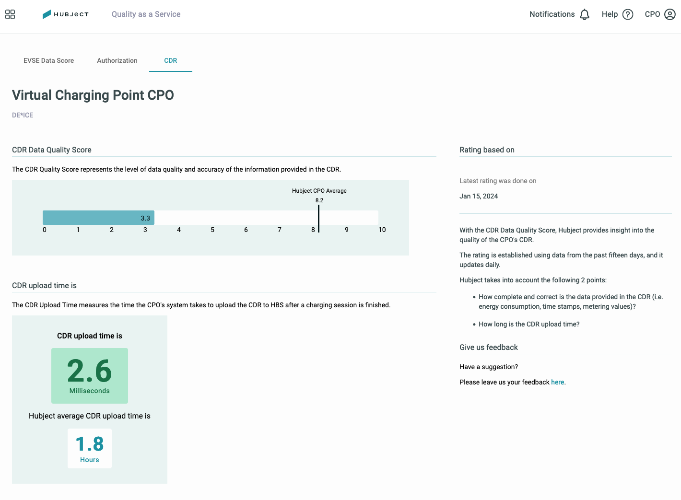Screen dimensions: 681x500
Task: Click the 'DE*ICE' operator ID
Action: point(23,115)
